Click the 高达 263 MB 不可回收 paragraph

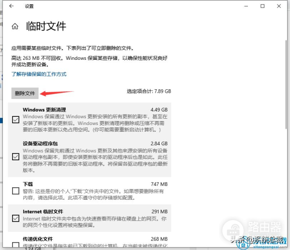89,61
